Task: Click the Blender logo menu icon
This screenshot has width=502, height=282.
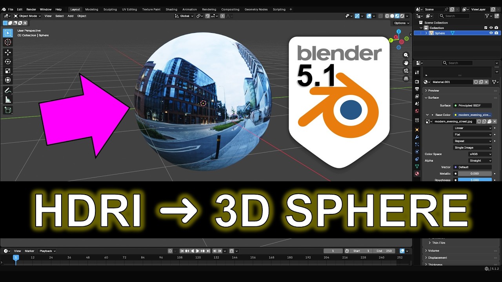Action: tap(4, 9)
